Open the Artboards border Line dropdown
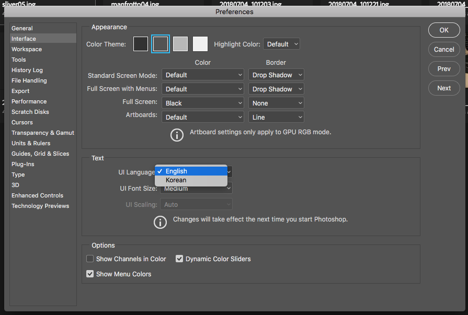 click(276, 118)
